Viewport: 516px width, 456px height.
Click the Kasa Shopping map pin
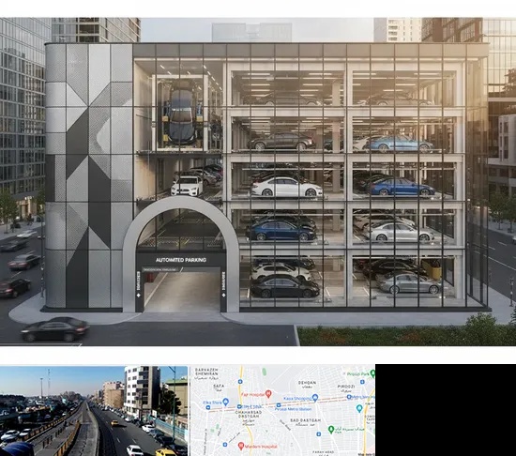(315, 398)
